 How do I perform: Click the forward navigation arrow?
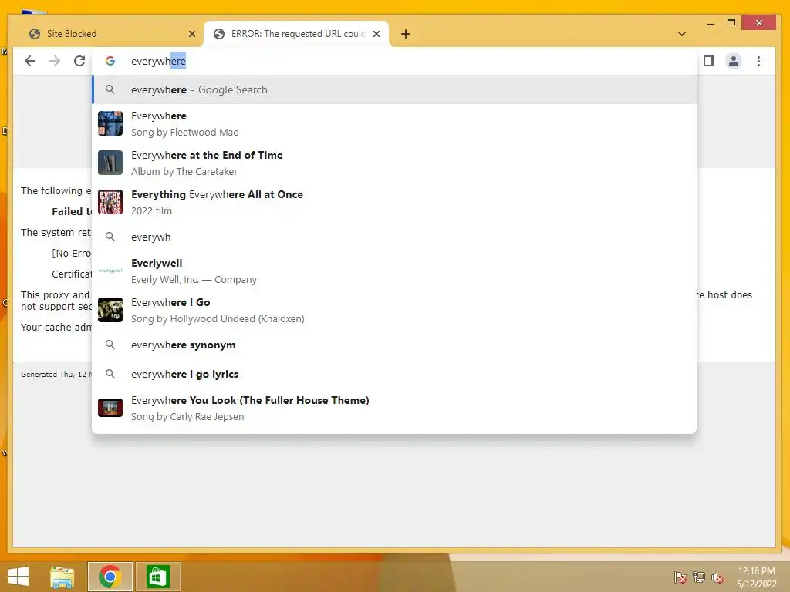pos(55,61)
